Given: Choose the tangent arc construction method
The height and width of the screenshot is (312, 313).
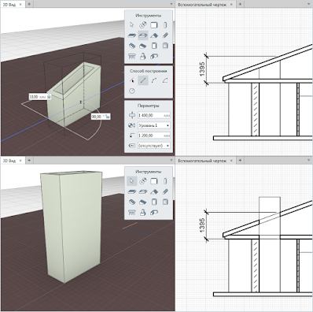Looking at the screenshot, I should coord(165,80).
